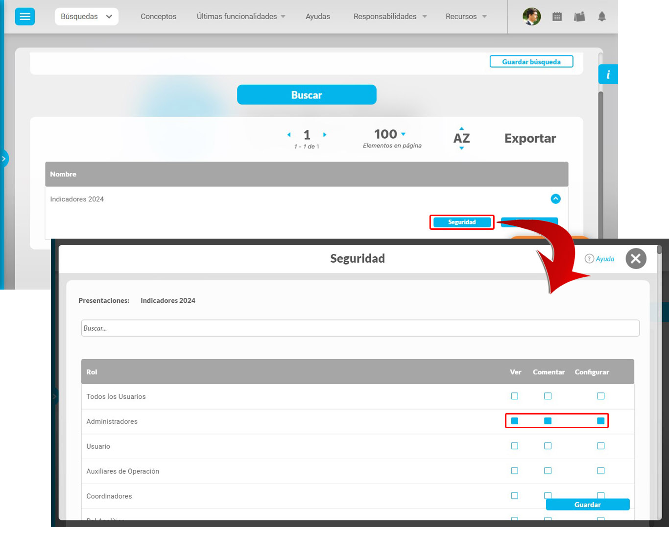Open the notifications bell
The image size is (669, 539).
point(602,17)
